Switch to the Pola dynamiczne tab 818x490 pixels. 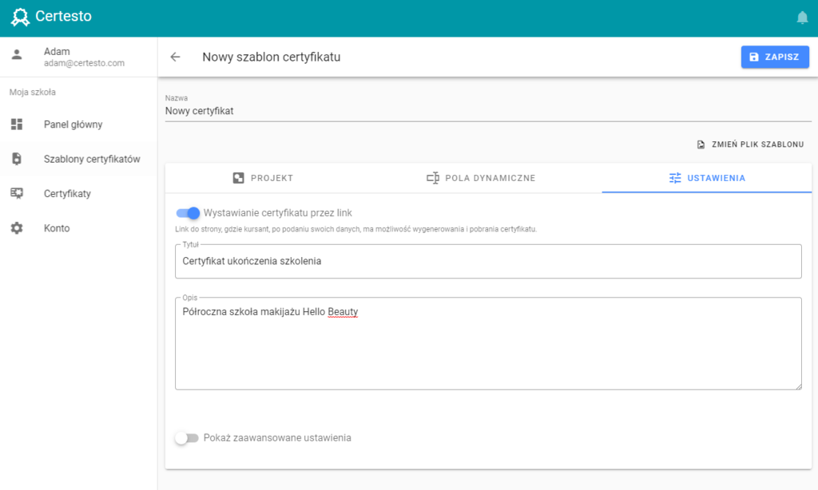coord(481,178)
